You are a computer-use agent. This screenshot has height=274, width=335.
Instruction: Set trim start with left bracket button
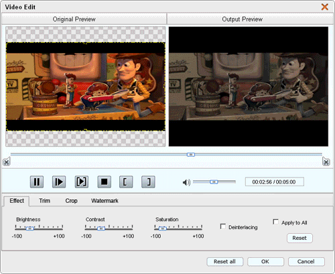tap(126, 182)
